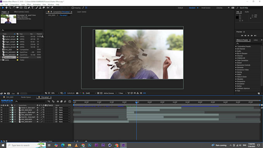Open VLC media player from the taskbar
This screenshot has height=148, width=263.
click(x=76, y=145)
